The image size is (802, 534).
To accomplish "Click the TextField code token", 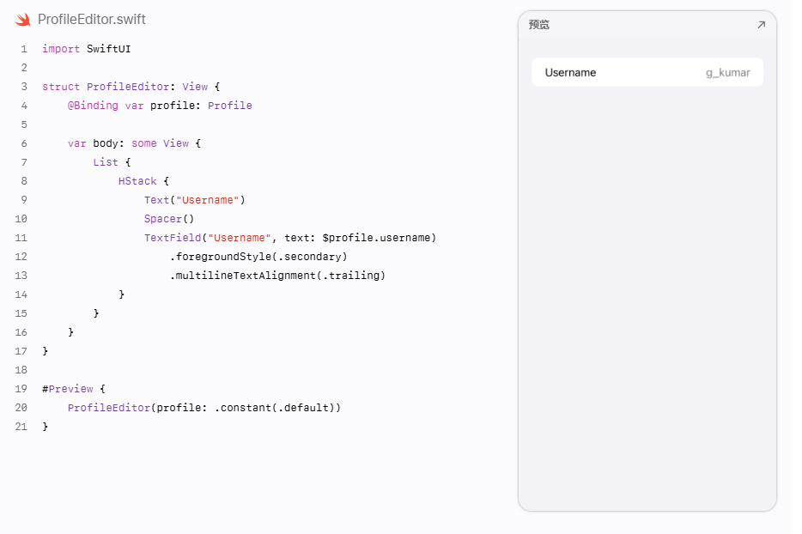I will [173, 238].
